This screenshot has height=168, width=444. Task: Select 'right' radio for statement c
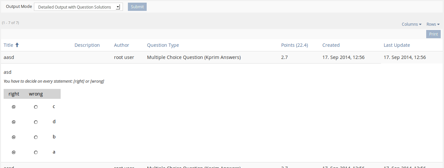[x=14, y=107]
